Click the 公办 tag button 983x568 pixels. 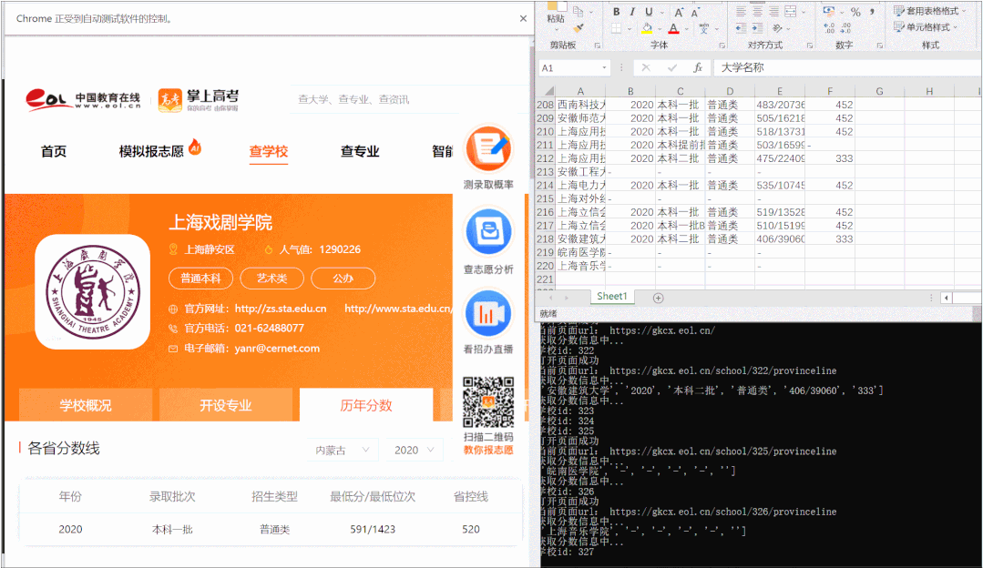coord(343,278)
